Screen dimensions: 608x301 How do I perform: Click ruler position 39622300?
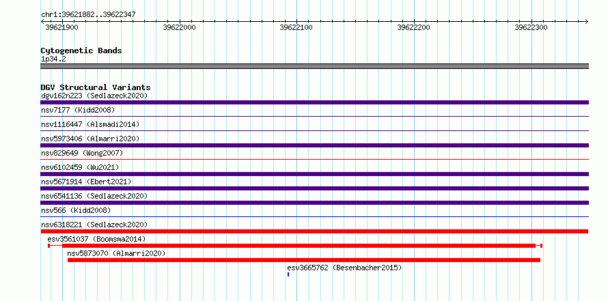[x=531, y=27]
